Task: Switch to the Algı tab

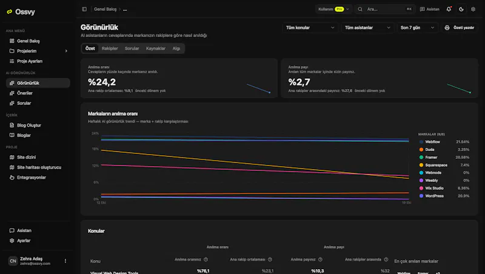Action: pyautogui.click(x=176, y=48)
